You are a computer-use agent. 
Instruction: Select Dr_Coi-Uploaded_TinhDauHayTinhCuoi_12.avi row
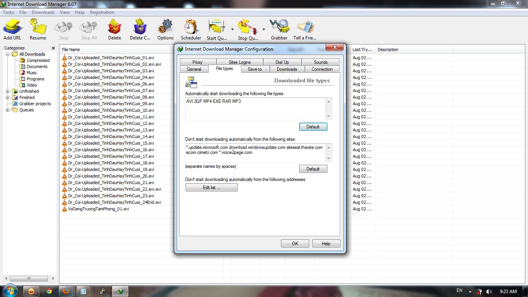(x=108, y=123)
